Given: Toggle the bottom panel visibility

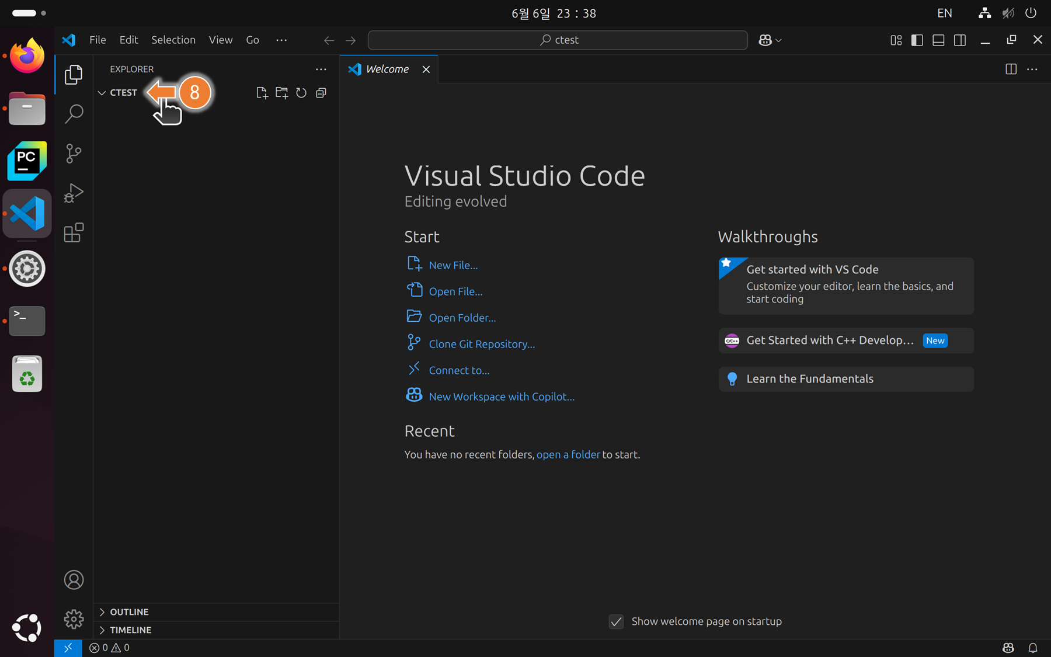Looking at the screenshot, I should 938,40.
